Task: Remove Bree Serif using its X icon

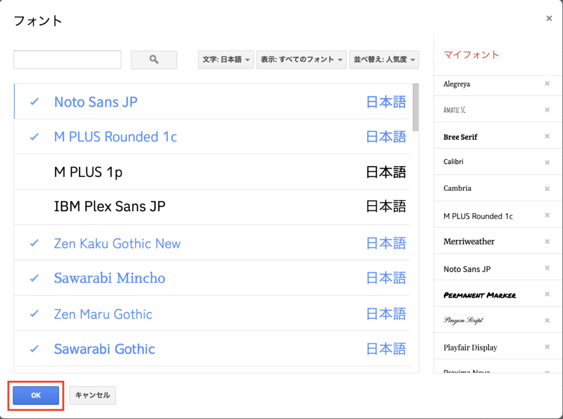Action: coord(547,136)
